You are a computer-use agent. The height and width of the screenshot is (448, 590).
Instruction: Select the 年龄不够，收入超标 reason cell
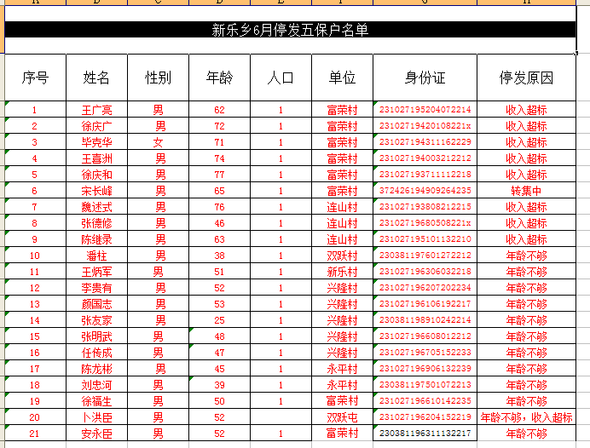[526, 416]
